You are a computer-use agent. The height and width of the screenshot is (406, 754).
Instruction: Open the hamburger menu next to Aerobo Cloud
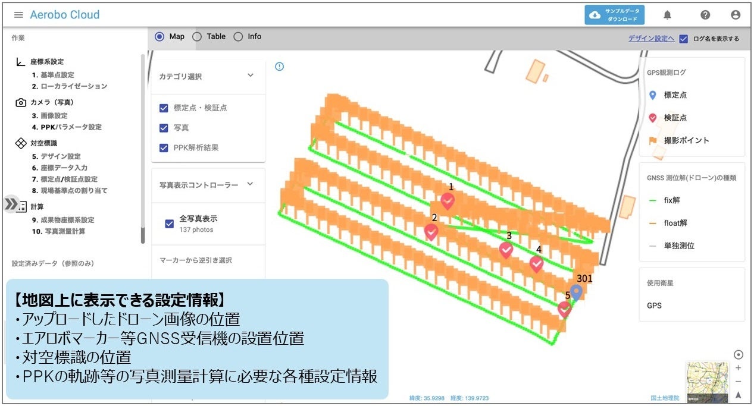point(18,15)
